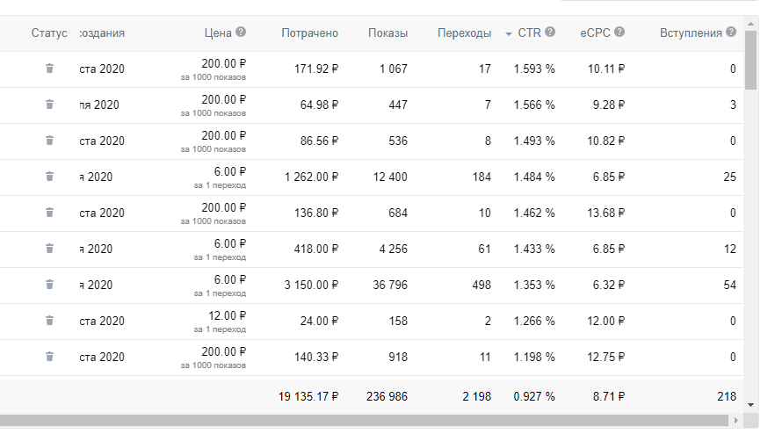Image resolution: width=775 pixels, height=434 pixels.
Task: Click trash icon in the 418.00 ₽ row
Action: (49, 249)
